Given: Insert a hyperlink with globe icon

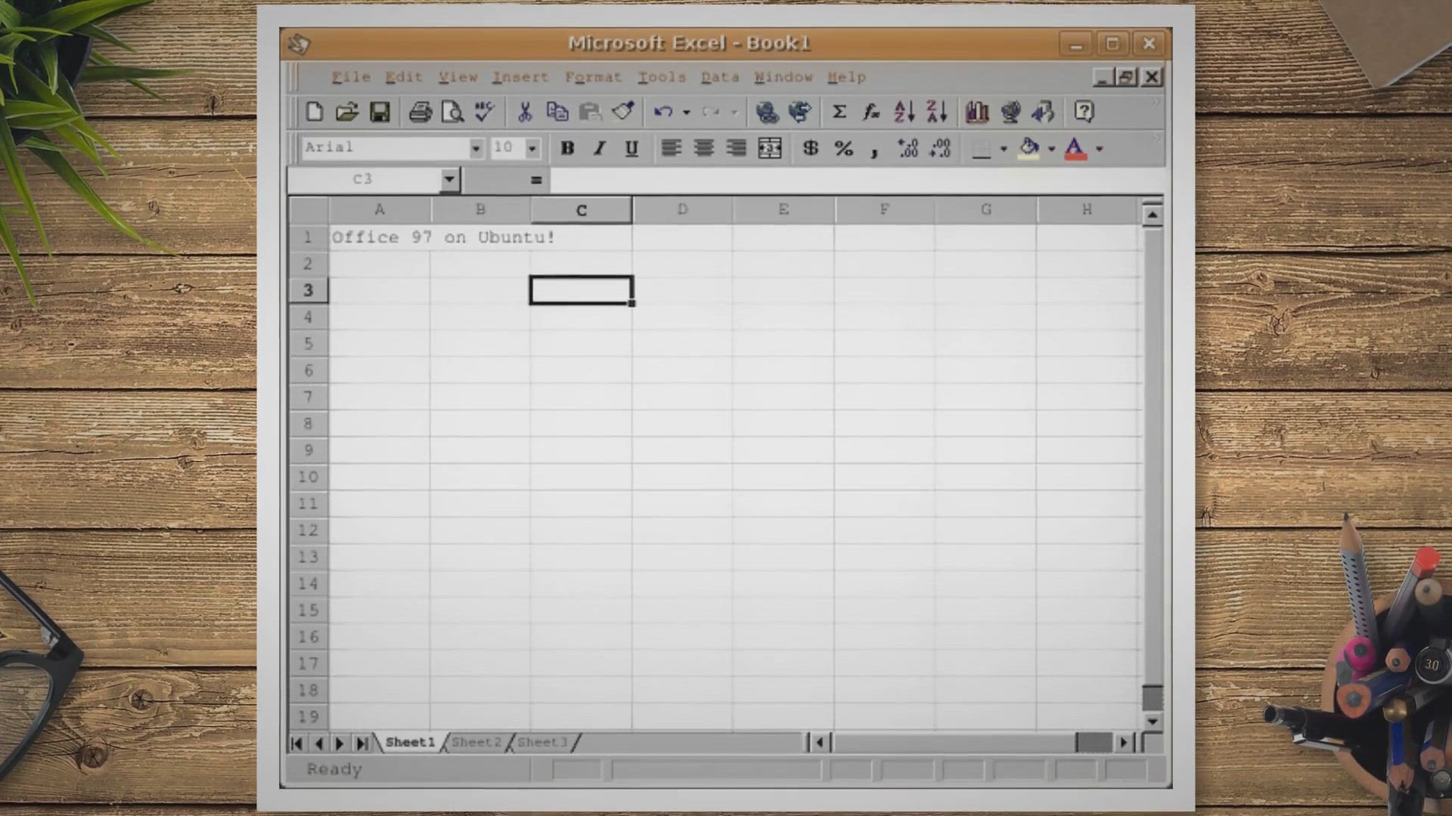Looking at the screenshot, I should click(767, 112).
